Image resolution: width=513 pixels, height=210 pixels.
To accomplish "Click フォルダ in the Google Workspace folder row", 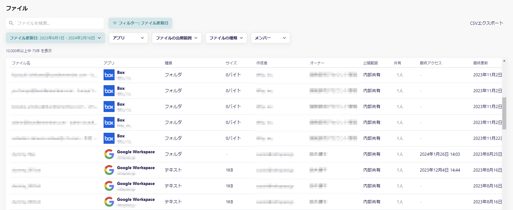I will 173,154.
